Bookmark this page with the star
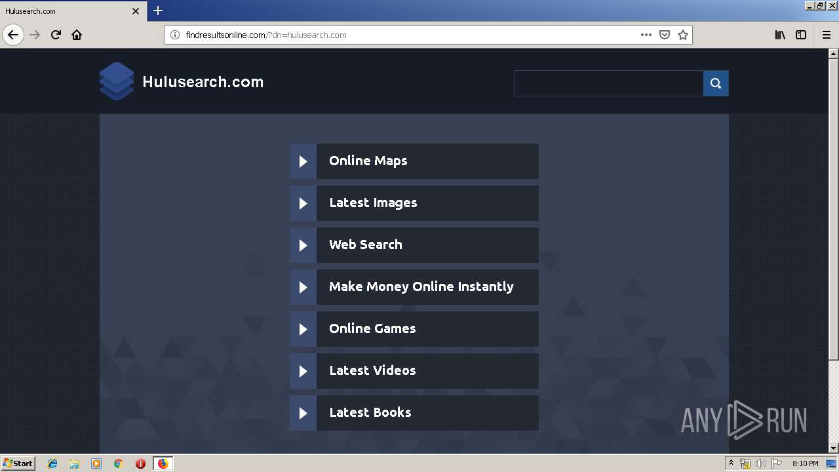 (683, 35)
